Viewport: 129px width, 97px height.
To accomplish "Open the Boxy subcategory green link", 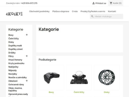I will coord(51,92).
